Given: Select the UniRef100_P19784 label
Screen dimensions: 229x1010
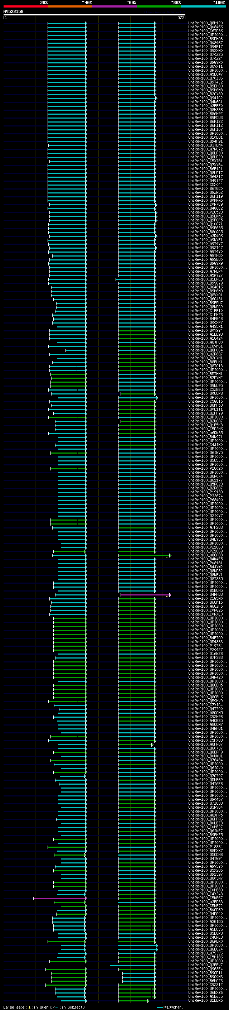Looking at the screenshot, I should click(x=205, y=646).
